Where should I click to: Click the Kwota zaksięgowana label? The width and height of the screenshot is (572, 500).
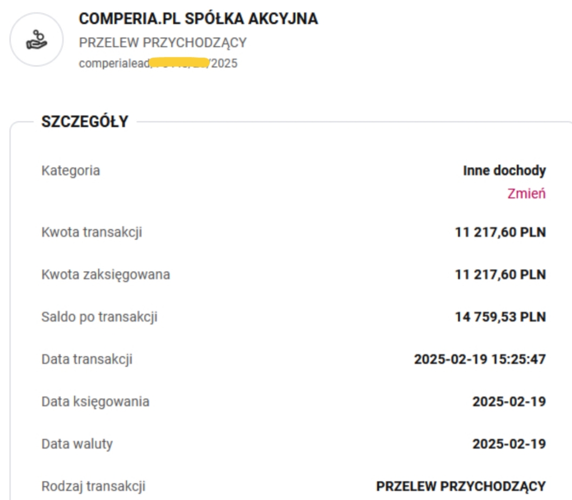click(x=105, y=275)
